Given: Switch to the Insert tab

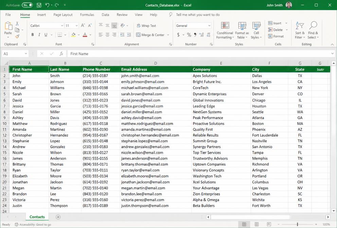Looking at the screenshot, I should tap(41, 15).
